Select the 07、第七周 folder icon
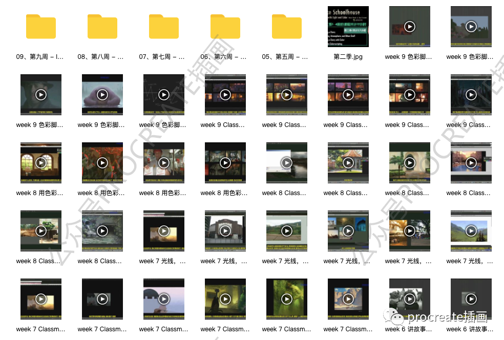This screenshot has width=504, height=340. tap(164, 27)
